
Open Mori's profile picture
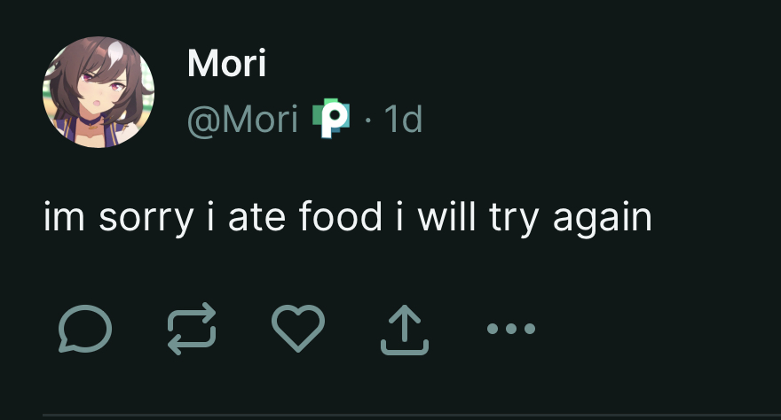click(98, 91)
